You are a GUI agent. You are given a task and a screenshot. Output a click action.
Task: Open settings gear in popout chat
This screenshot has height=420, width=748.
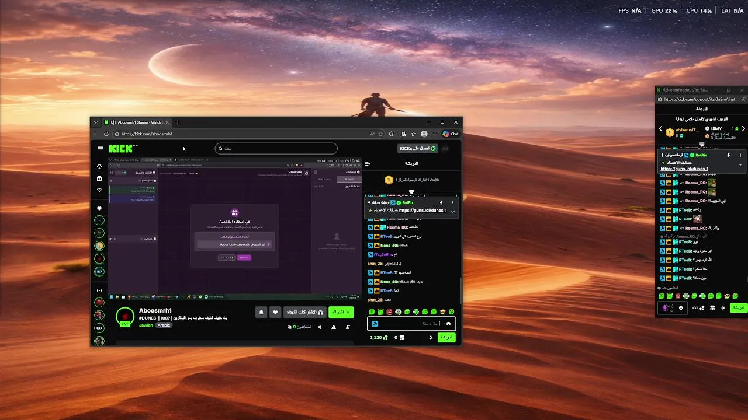[x=723, y=307]
